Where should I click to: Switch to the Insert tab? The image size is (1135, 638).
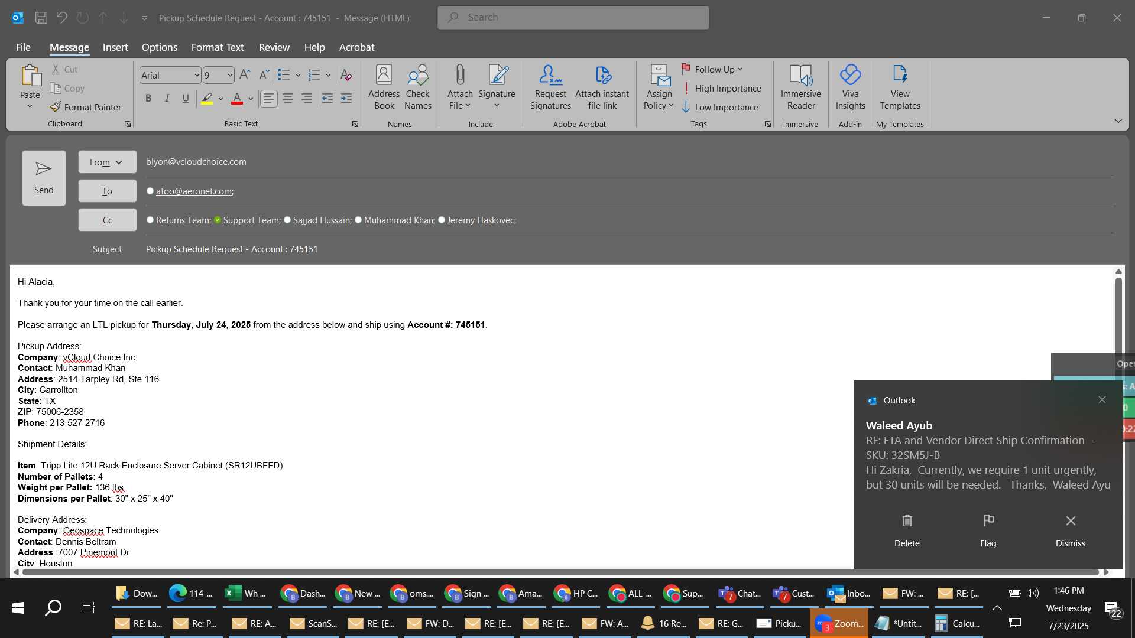coord(115,47)
